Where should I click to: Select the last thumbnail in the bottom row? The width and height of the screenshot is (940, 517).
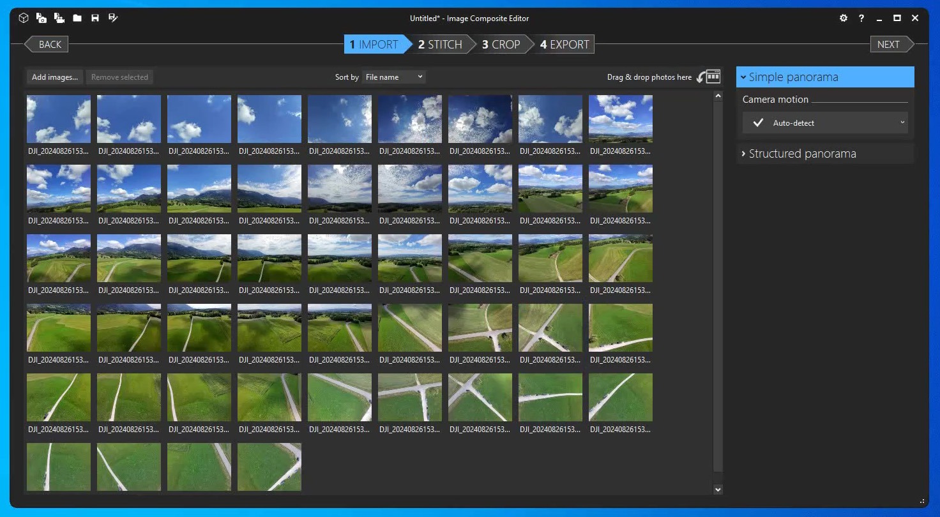[269, 467]
